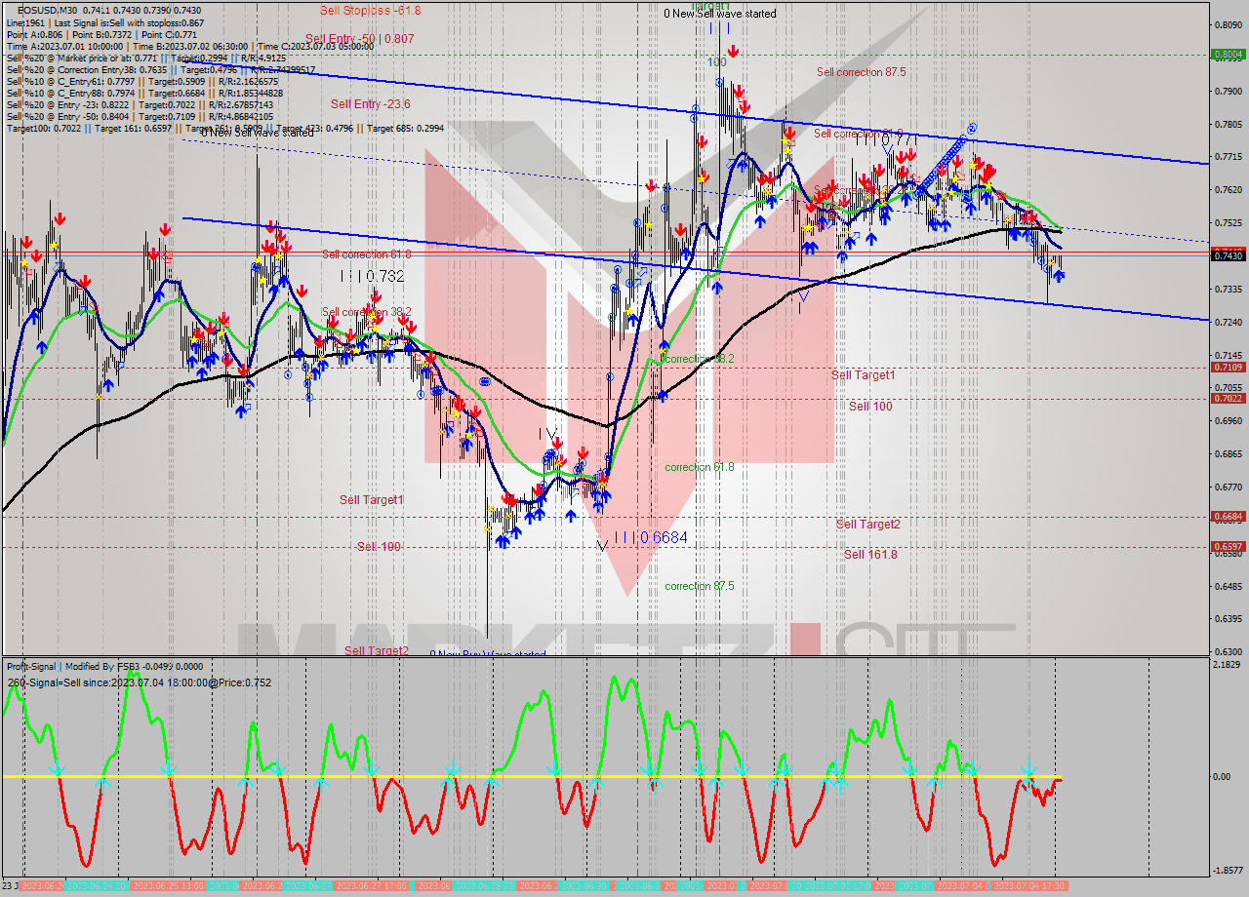Click the 2.1829 indicator scale value
This screenshot has width=1249, height=897.
(x=1229, y=664)
